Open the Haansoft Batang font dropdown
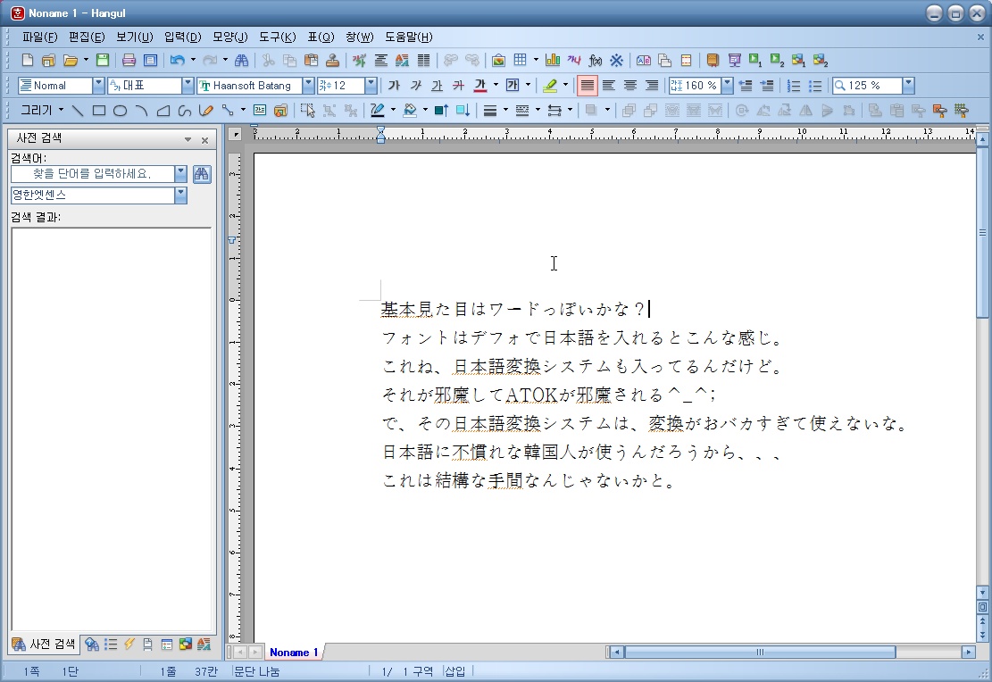Viewport: 992px width, 682px height. pyautogui.click(x=308, y=86)
